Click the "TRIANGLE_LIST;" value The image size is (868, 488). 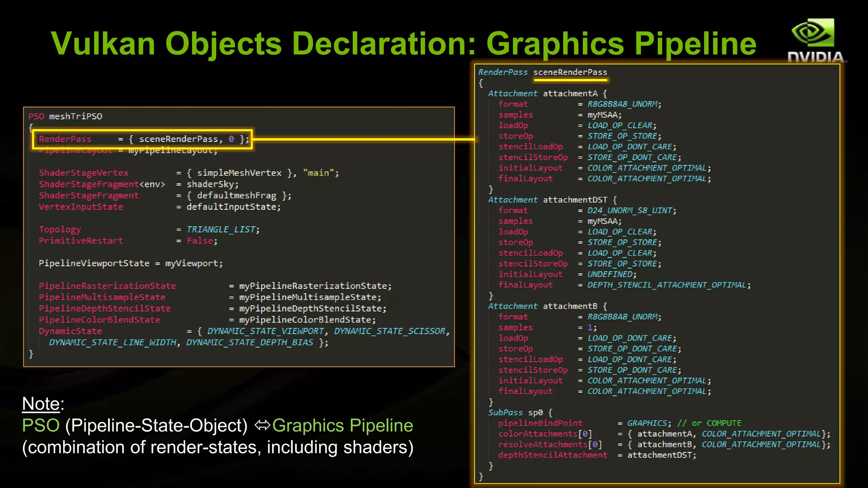[223, 230]
